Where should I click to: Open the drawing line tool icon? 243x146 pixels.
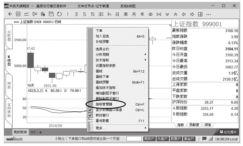pos(43,14)
